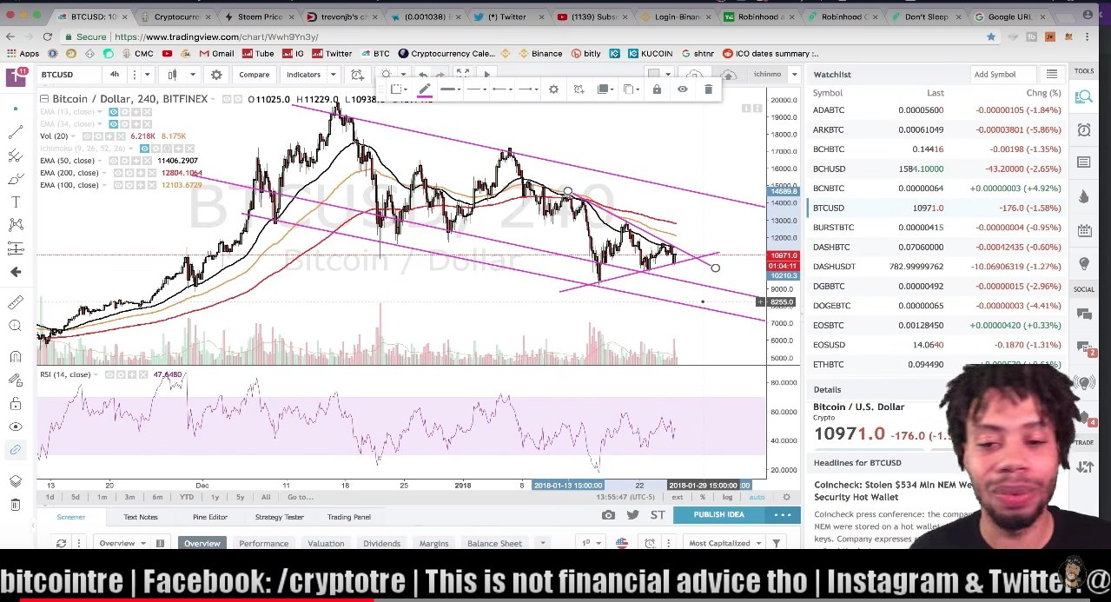The height and width of the screenshot is (602, 1111).
Task: Select the patterns tool in left toolbar
Action: (16, 225)
